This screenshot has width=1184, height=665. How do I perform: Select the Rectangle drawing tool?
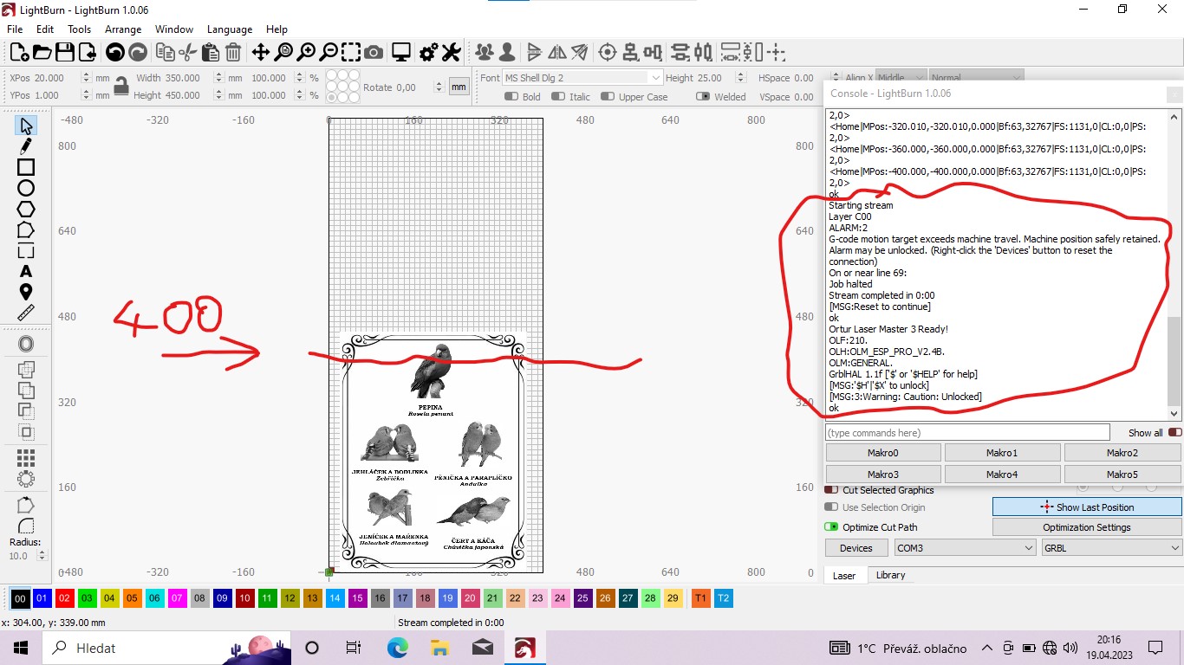pyautogui.click(x=26, y=167)
